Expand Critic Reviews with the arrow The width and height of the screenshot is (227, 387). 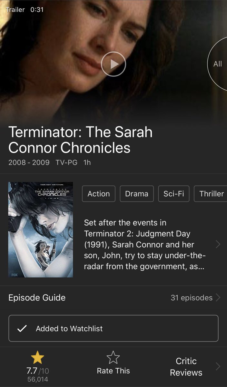pos(218,367)
